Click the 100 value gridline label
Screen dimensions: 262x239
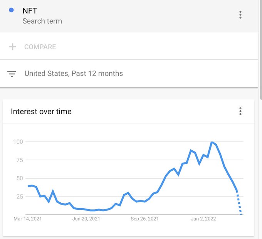pyautogui.click(x=18, y=142)
